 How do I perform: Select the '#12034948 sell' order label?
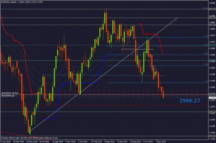click(8, 96)
